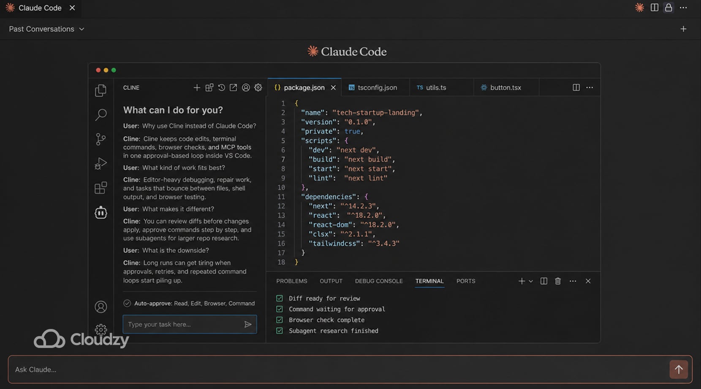The image size is (701, 389).
Task: Start a new Cline task with the plus icon
Action: click(197, 88)
